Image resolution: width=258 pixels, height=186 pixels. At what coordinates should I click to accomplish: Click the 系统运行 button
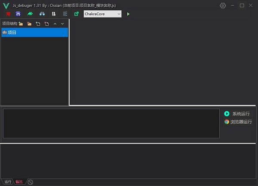(237, 113)
